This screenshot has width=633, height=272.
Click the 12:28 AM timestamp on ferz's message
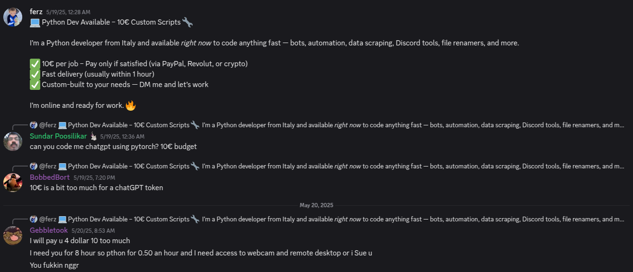(x=68, y=12)
